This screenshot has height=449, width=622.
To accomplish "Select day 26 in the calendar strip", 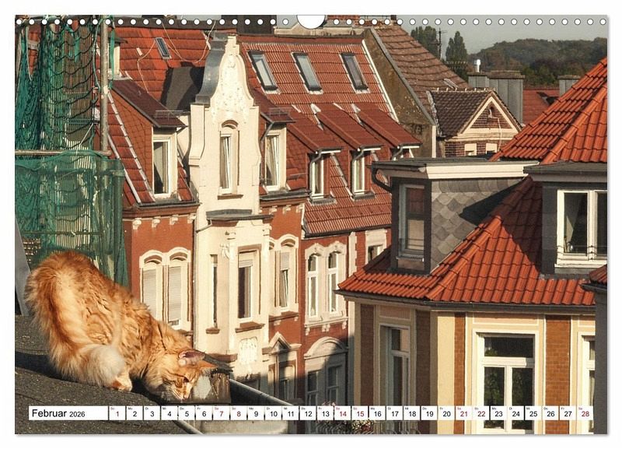I will 550,413.
